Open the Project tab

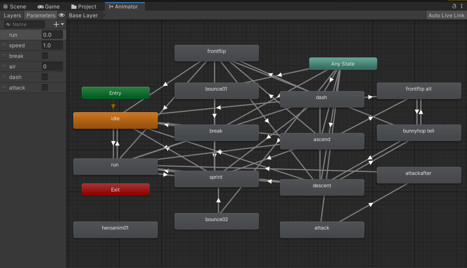[84, 6]
